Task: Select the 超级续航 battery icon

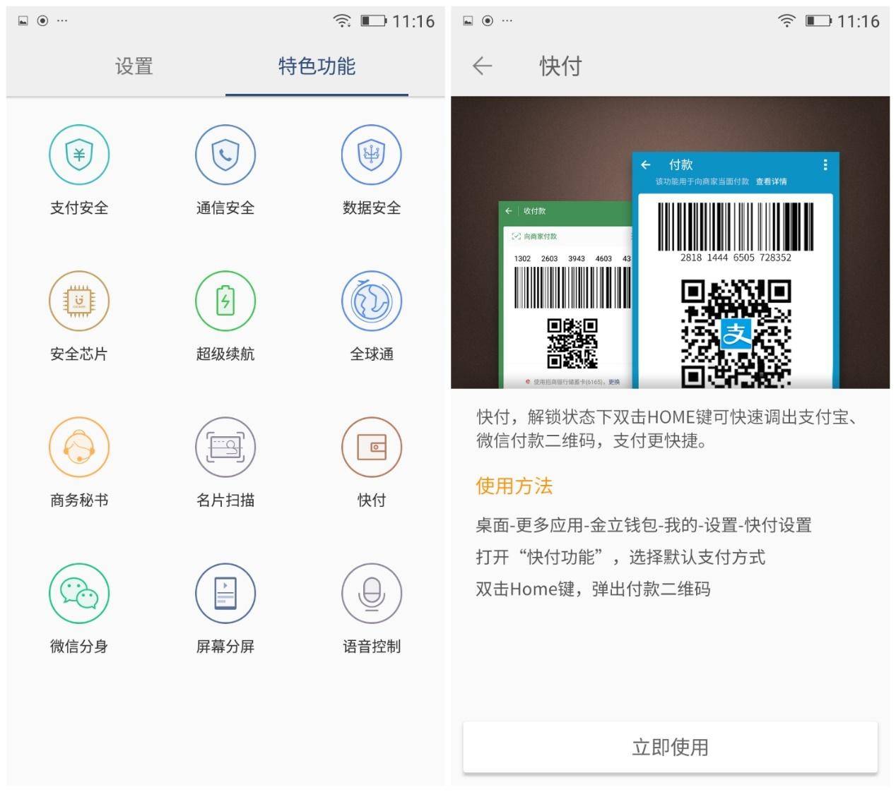Action: (225, 301)
